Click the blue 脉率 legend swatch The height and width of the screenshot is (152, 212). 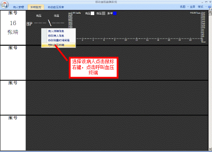pyautogui.click(x=115, y=13)
